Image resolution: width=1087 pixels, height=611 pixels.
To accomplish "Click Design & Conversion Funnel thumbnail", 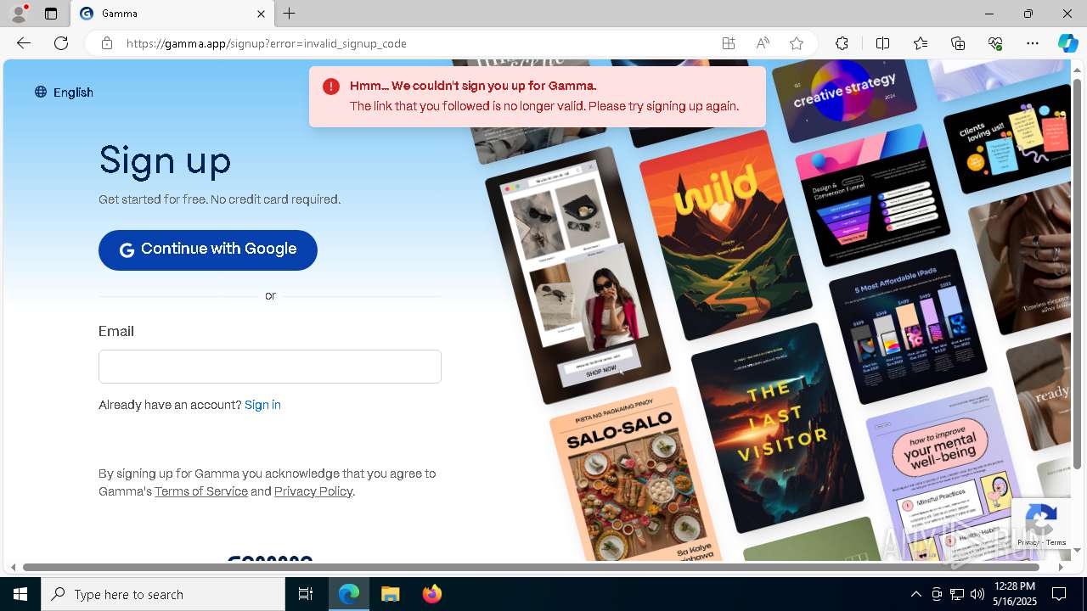I will [x=872, y=195].
